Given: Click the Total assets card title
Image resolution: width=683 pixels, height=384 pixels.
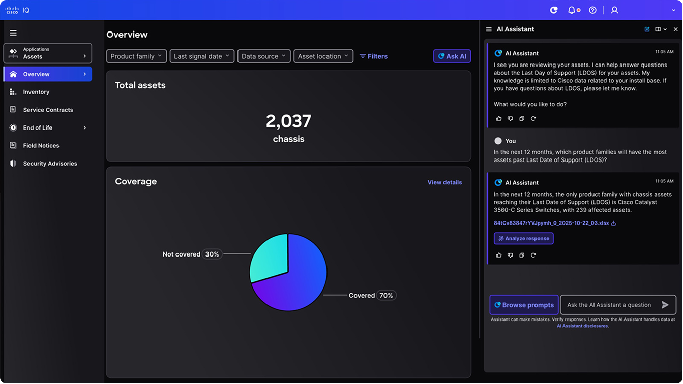Looking at the screenshot, I should click(140, 85).
